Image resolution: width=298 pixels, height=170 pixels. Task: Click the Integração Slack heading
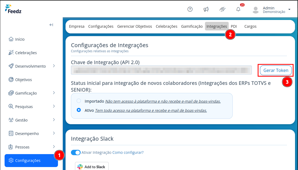pyautogui.click(x=92, y=138)
